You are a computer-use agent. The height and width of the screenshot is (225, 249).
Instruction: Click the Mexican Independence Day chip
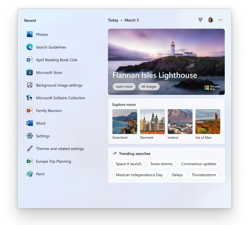[x=139, y=175]
